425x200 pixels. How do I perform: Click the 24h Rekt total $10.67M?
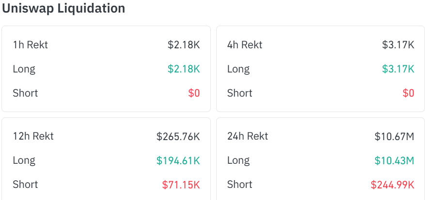(394, 136)
